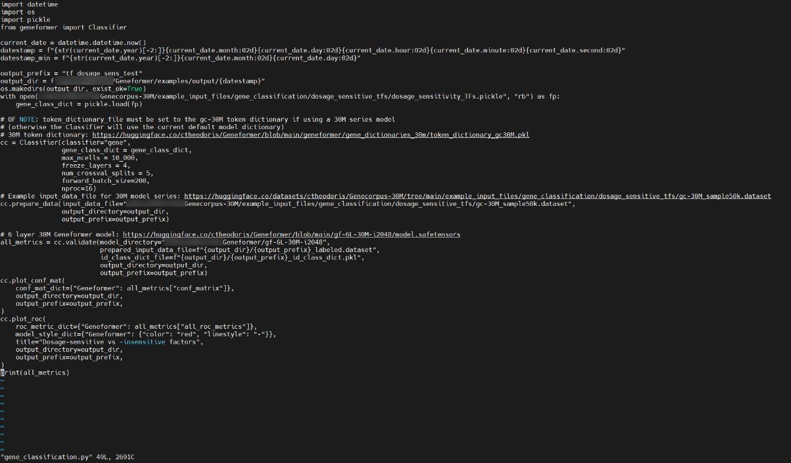The width and height of the screenshot is (791, 463).
Task: Place cursor on the 'import datetime' line
Action: [x=29, y=4]
